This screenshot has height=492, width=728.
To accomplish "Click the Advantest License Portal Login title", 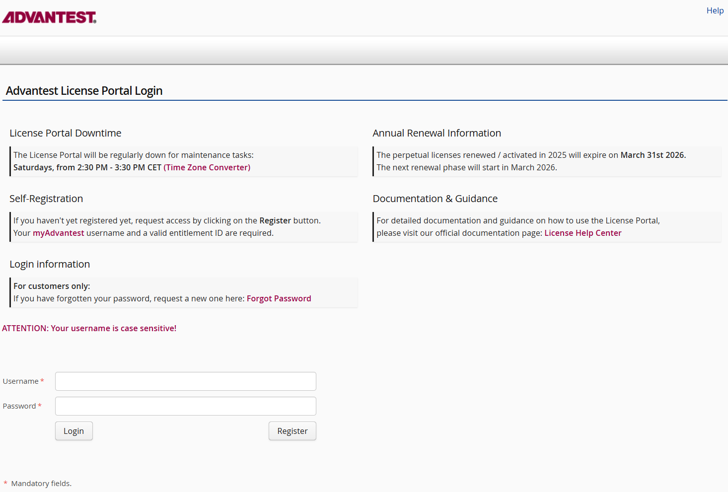I will pos(84,91).
